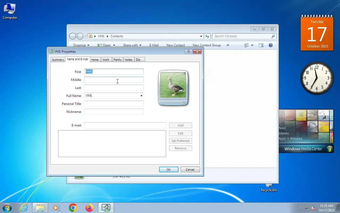Click the Last name field
The width and height of the screenshot is (340, 213).
coord(114,88)
